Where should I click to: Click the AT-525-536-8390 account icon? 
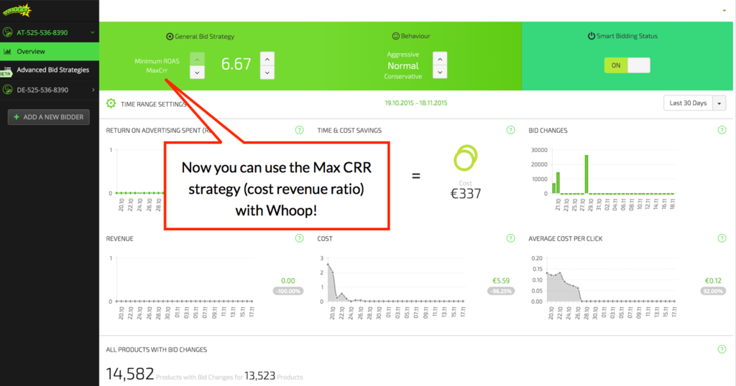[x=7, y=32]
